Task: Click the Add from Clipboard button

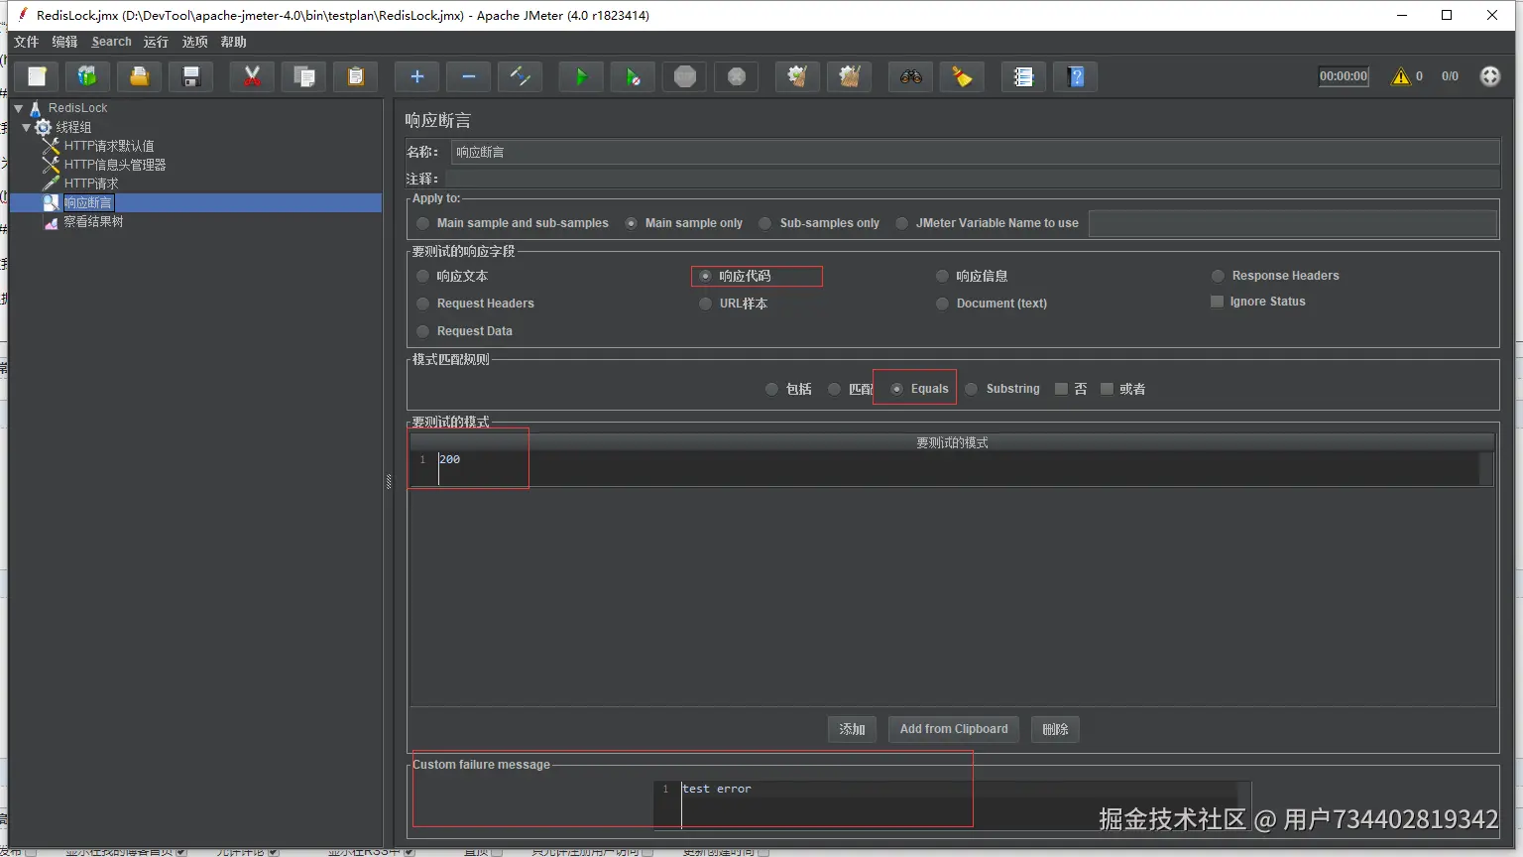Action: pyautogui.click(x=954, y=729)
